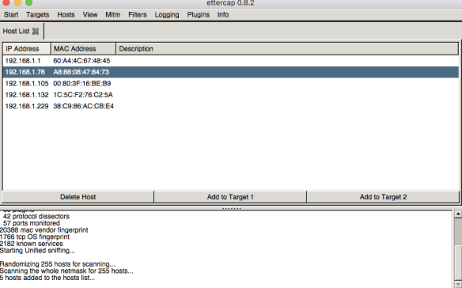Click Add to Target 1 button
The image size is (462, 288).
point(230,197)
